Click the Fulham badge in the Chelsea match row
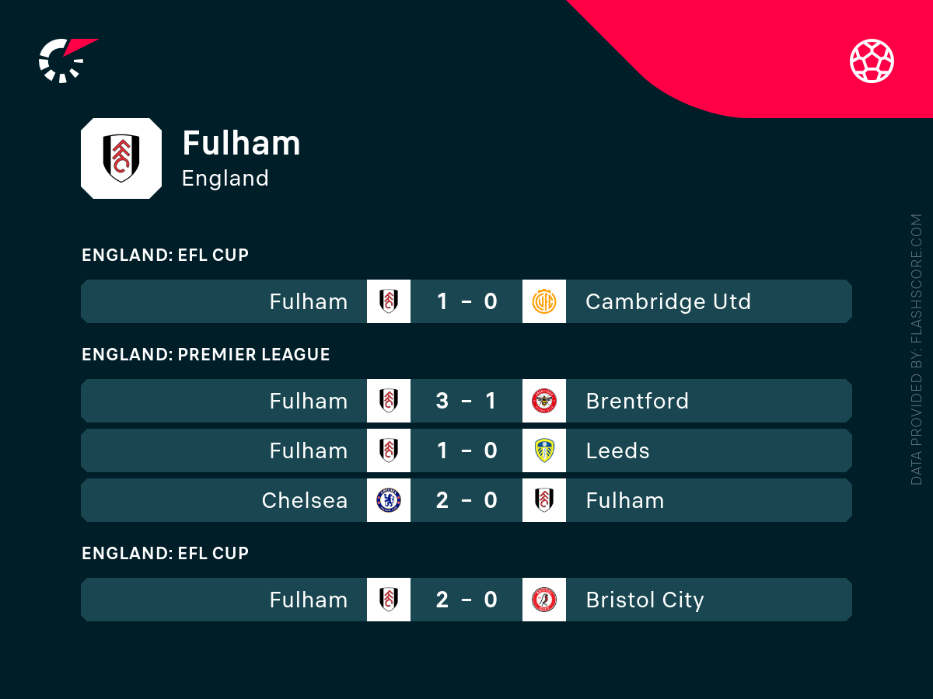The width and height of the screenshot is (933, 699). [x=544, y=500]
